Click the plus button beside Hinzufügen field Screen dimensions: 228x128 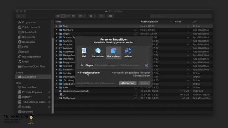pyautogui.click(x=146, y=65)
